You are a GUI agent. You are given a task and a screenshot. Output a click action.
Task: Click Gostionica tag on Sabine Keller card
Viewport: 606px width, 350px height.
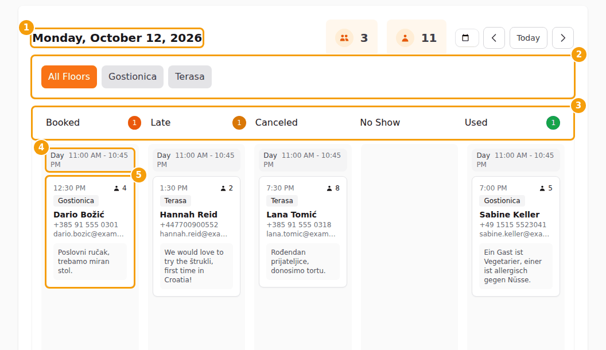(502, 200)
